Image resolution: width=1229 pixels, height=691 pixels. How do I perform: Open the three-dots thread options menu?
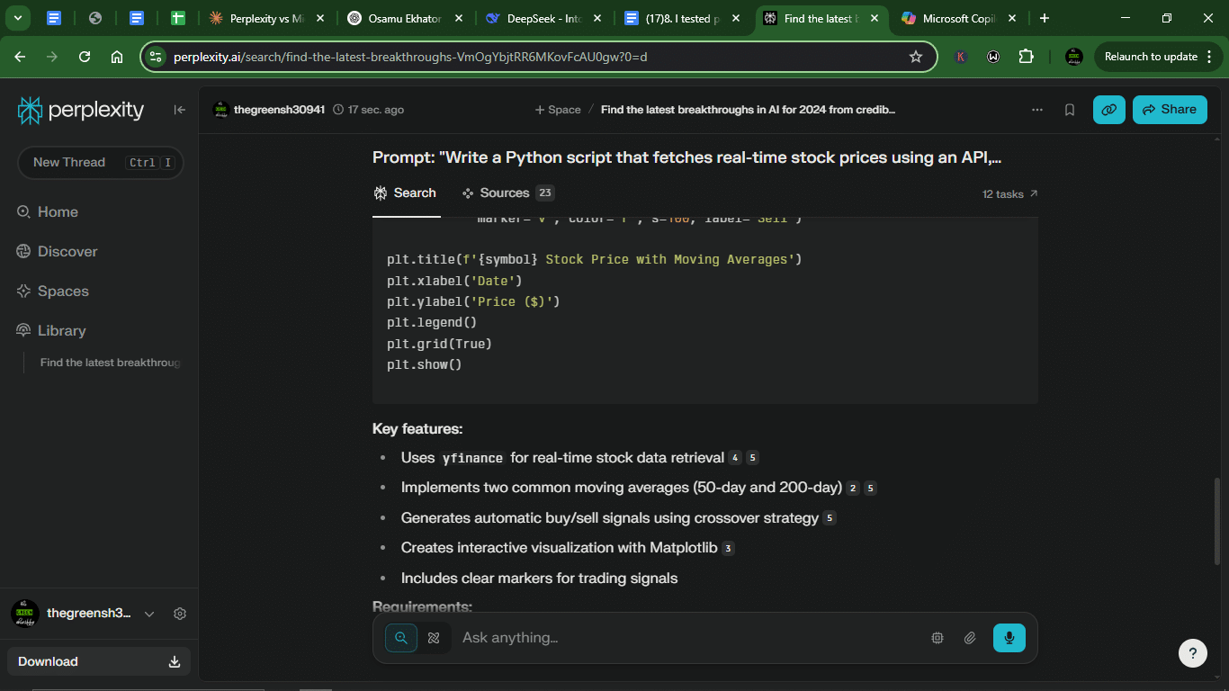[x=1037, y=110]
